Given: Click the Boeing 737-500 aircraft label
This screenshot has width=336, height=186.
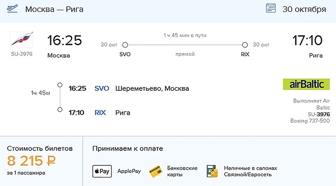Looking at the screenshot, I should [310, 121].
